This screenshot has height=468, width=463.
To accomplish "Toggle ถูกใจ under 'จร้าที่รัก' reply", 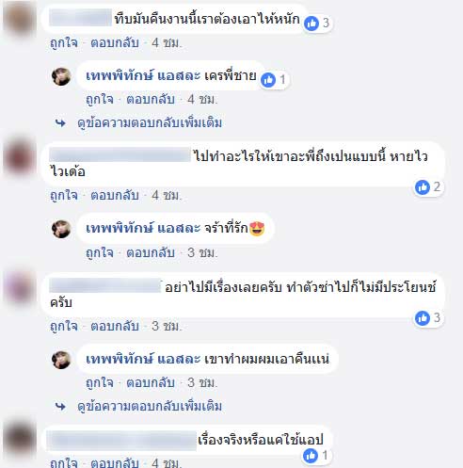I will 100,252.
